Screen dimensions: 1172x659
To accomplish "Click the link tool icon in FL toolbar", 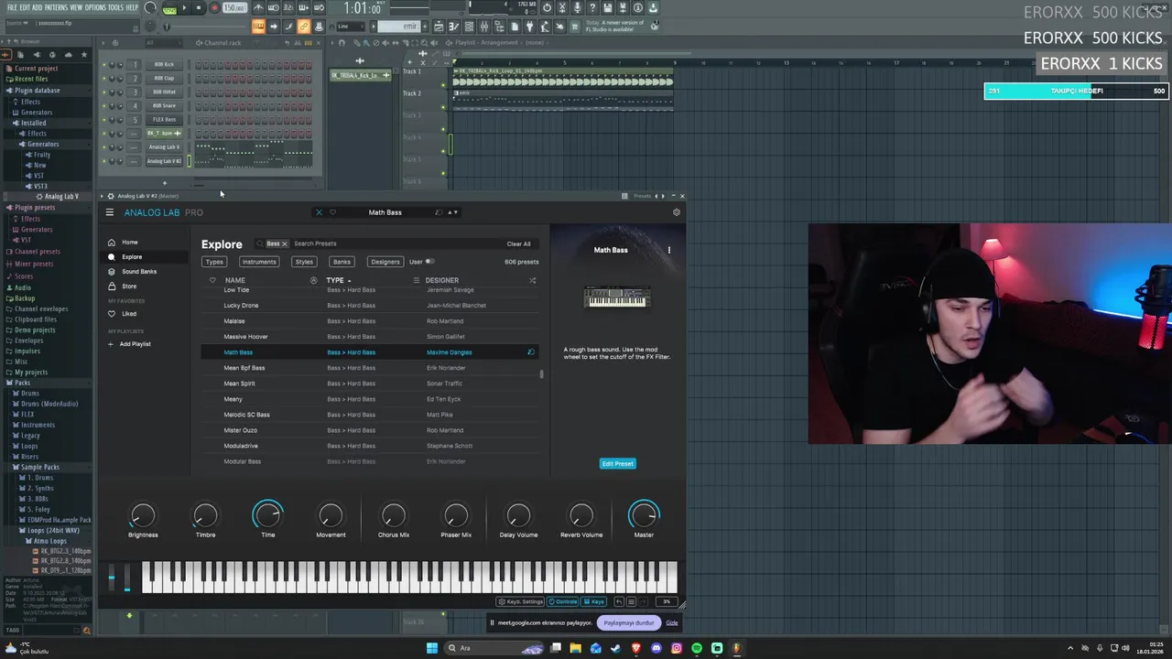I will pyautogui.click(x=303, y=27).
